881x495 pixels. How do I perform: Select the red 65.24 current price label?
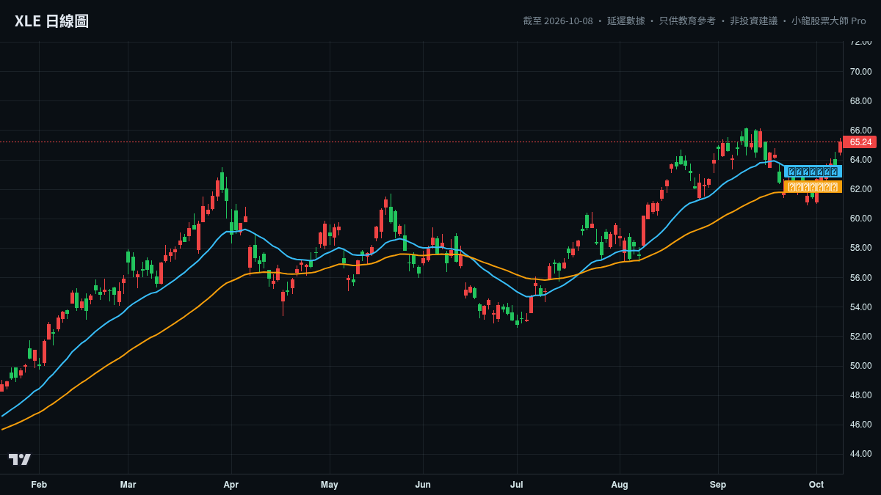(860, 142)
